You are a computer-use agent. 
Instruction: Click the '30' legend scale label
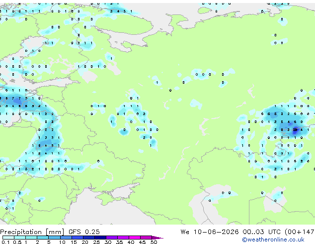108,242
